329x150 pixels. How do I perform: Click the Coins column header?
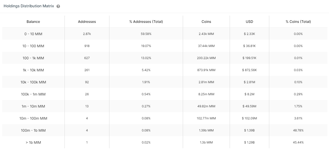click(x=206, y=22)
